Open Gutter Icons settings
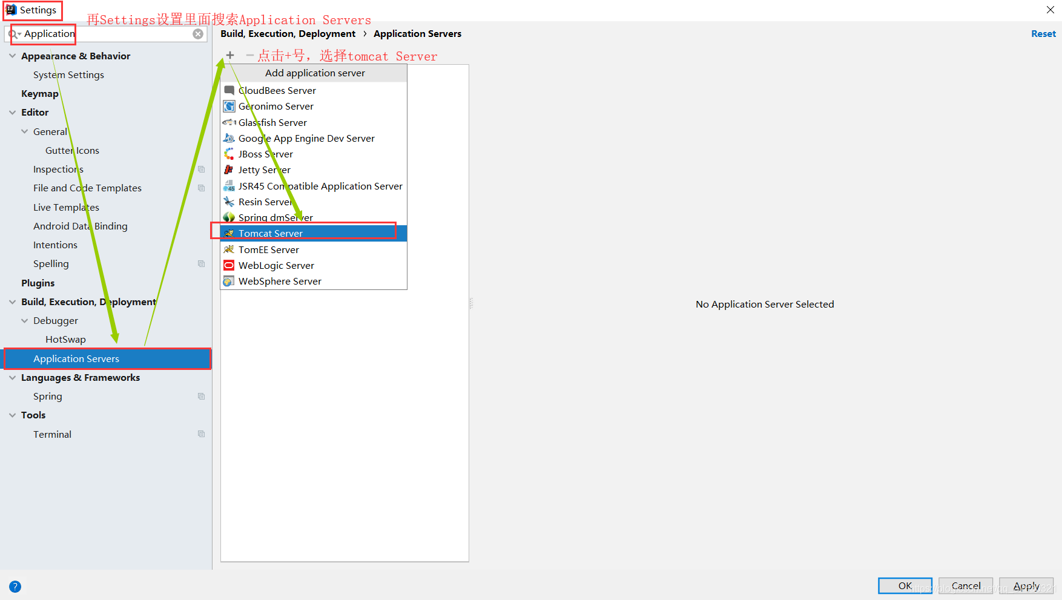 point(72,150)
